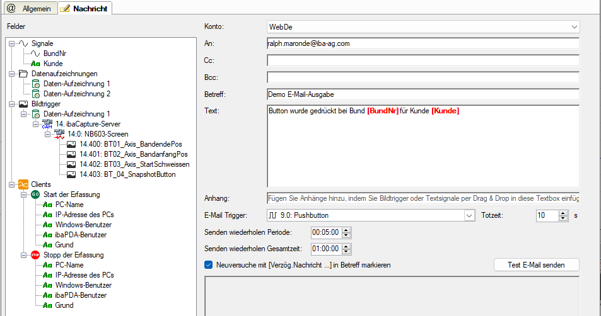Click the Betreff subject field
Viewport: 601px width, 316px height.
423,94
